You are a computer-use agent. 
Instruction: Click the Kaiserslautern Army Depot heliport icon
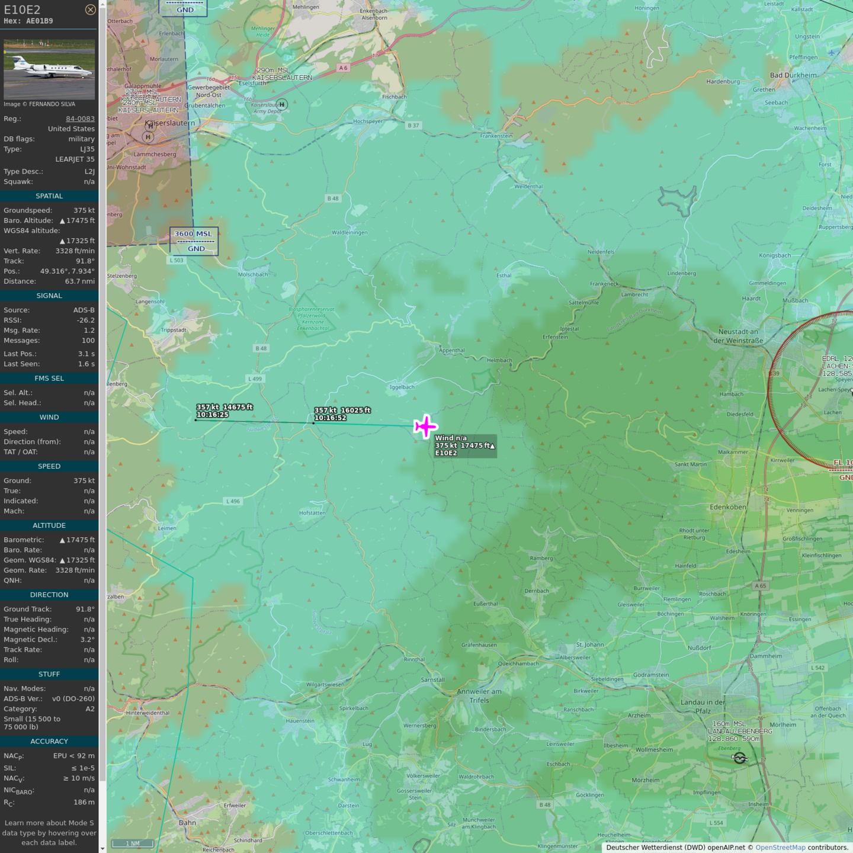tap(282, 105)
